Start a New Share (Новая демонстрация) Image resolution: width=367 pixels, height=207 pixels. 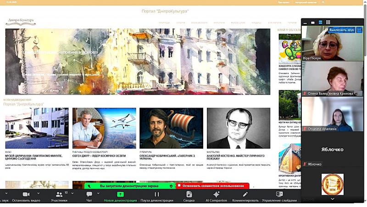tap(120, 195)
